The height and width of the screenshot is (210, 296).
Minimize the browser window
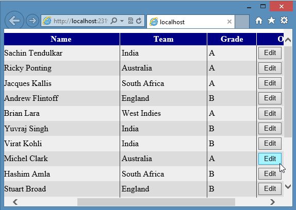[249, 7]
